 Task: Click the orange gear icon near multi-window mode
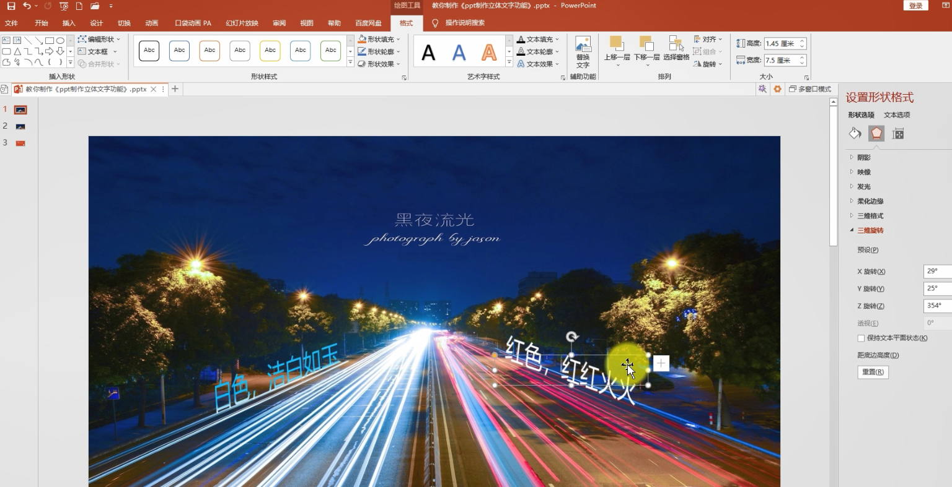[x=777, y=89]
